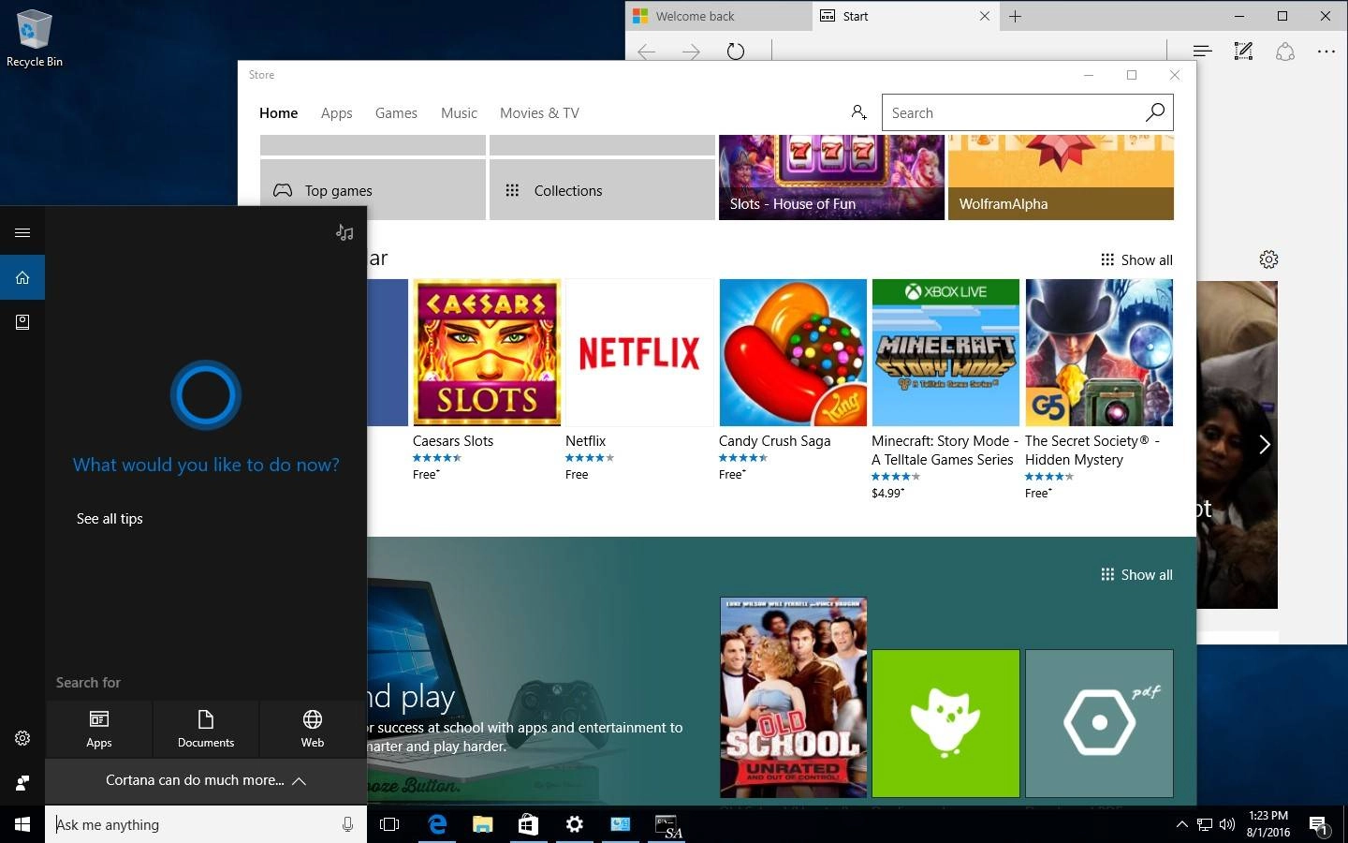Click See all tips in Cortana
Screen dimensions: 1348x843
[x=110, y=518]
